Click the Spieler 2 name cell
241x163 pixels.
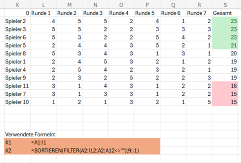[x=17, y=21]
